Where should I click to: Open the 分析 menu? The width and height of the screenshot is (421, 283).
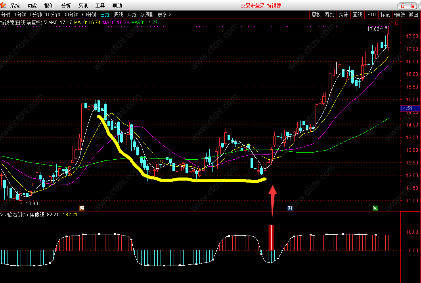(x=66, y=6)
